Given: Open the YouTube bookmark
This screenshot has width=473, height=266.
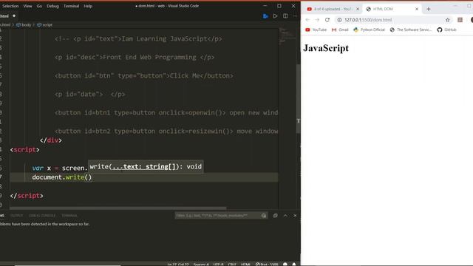Looking at the screenshot, I should point(316,30).
